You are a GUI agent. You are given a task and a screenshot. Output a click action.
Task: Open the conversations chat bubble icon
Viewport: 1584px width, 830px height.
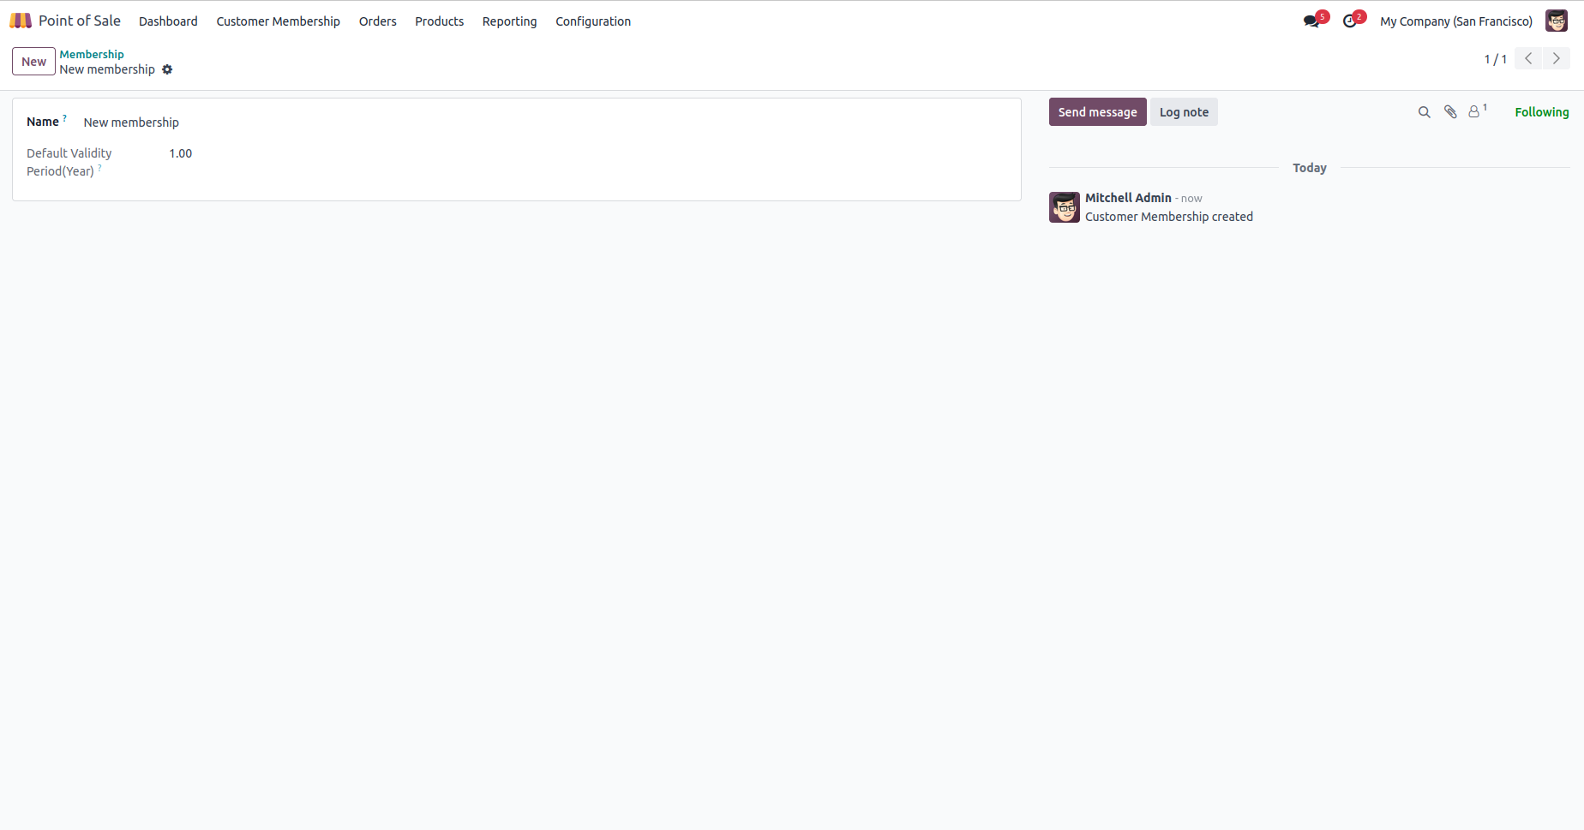tap(1311, 21)
